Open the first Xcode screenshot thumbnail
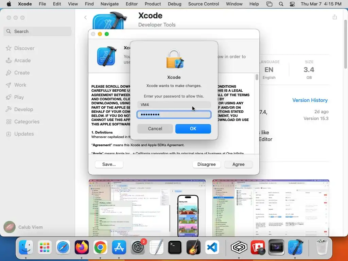 pyautogui.click(x=147, y=208)
